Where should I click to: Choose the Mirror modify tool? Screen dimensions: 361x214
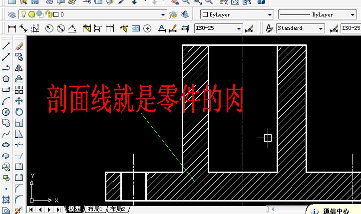coord(19,68)
